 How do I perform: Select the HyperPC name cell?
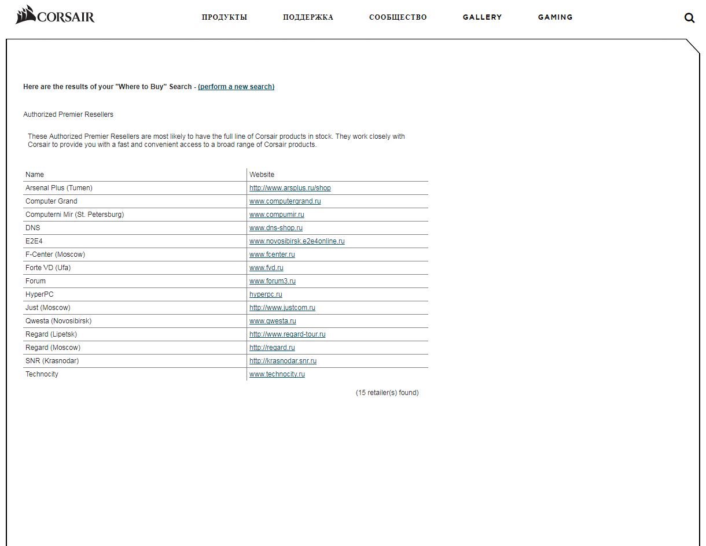(135, 294)
